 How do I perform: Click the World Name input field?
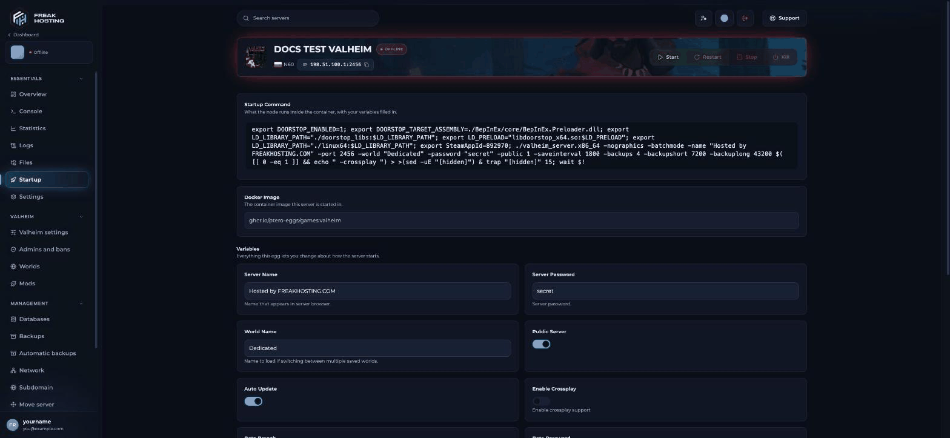pos(377,348)
